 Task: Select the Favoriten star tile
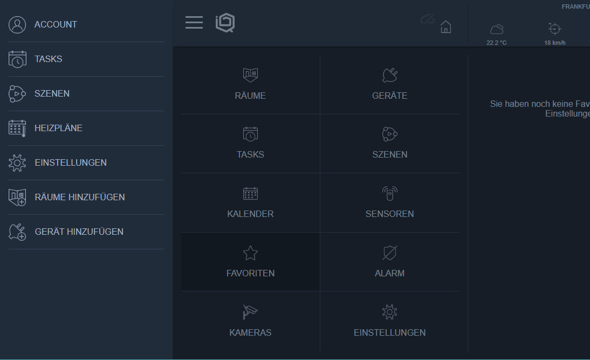[x=250, y=262]
